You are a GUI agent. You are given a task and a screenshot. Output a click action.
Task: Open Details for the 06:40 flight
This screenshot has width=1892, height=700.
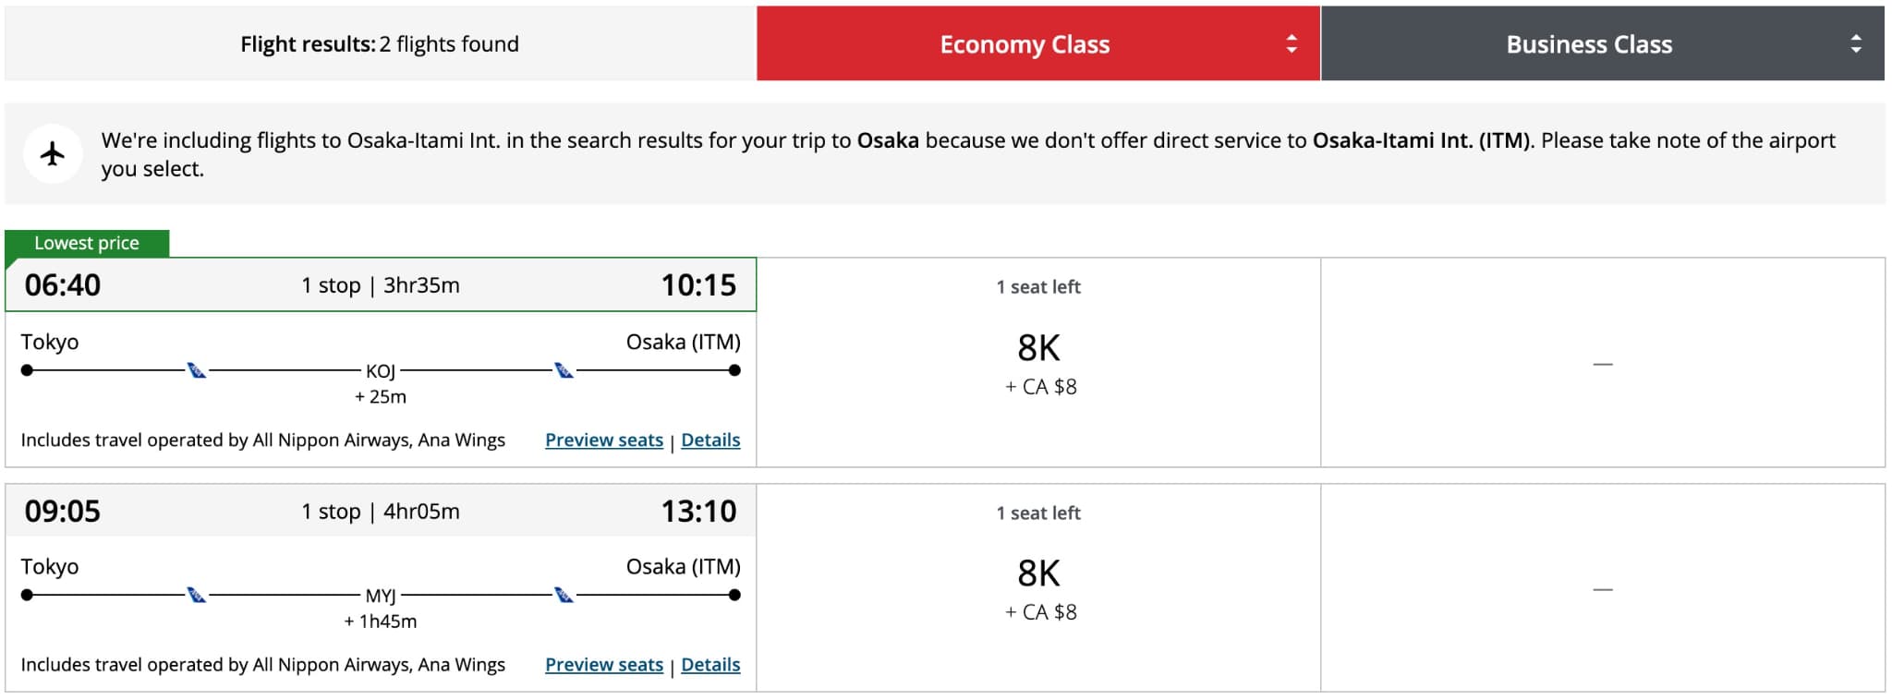tap(710, 440)
